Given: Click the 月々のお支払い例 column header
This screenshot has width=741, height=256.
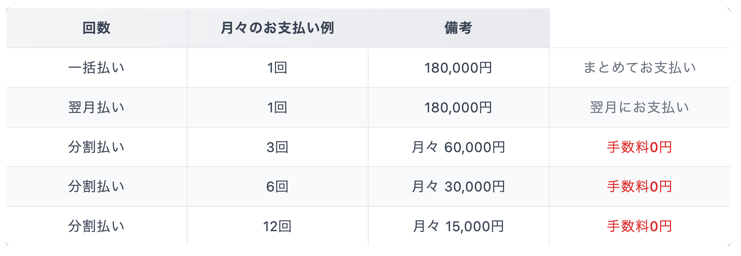Looking at the screenshot, I should (x=277, y=28).
